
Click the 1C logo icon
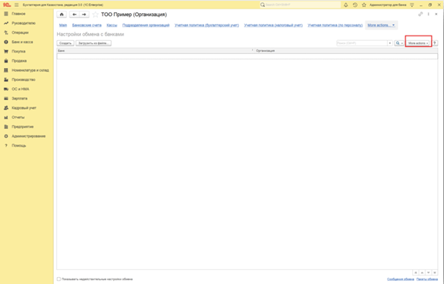point(7,5)
